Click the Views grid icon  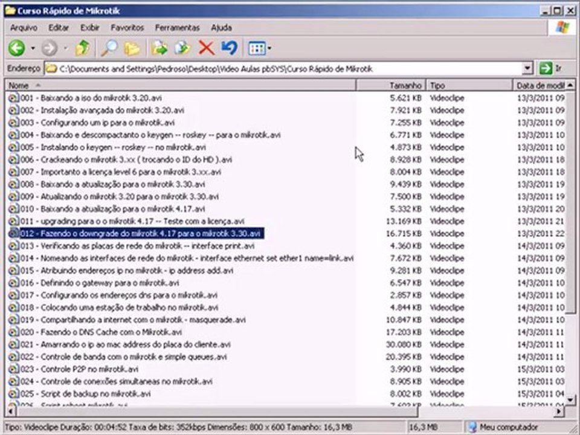257,48
